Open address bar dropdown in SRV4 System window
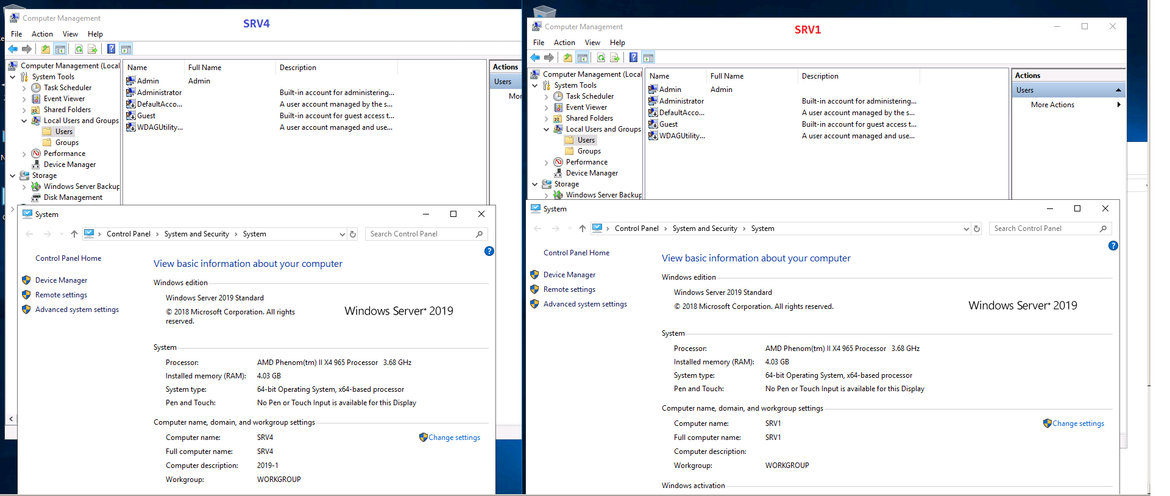The image size is (1170, 496). coord(342,234)
